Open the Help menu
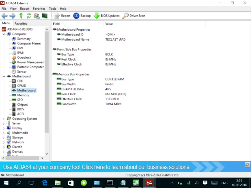251x188 pixels. coord(63,9)
